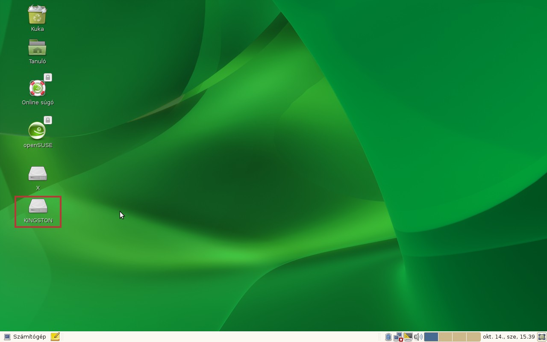Screen dimensions: 547x342
Task: Open the calendar from the date and time
Action: [x=509, y=337]
